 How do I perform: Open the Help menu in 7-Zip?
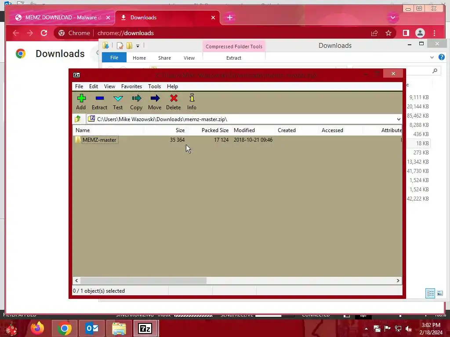172,86
